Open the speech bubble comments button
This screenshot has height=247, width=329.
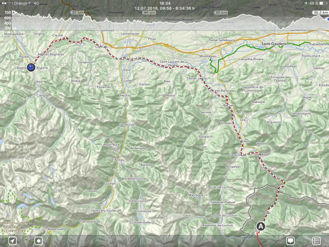(x=290, y=241)
